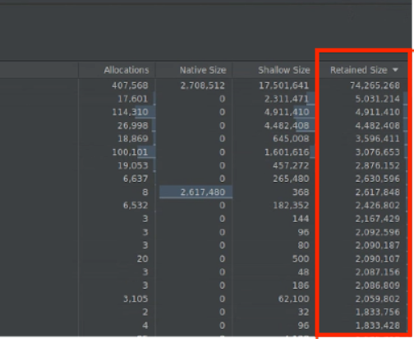The width and height of the screenshot is (414, 339).
Task: Select the row with 3,105 allocations
Action: pyautogui.click(x=204, y=299)
